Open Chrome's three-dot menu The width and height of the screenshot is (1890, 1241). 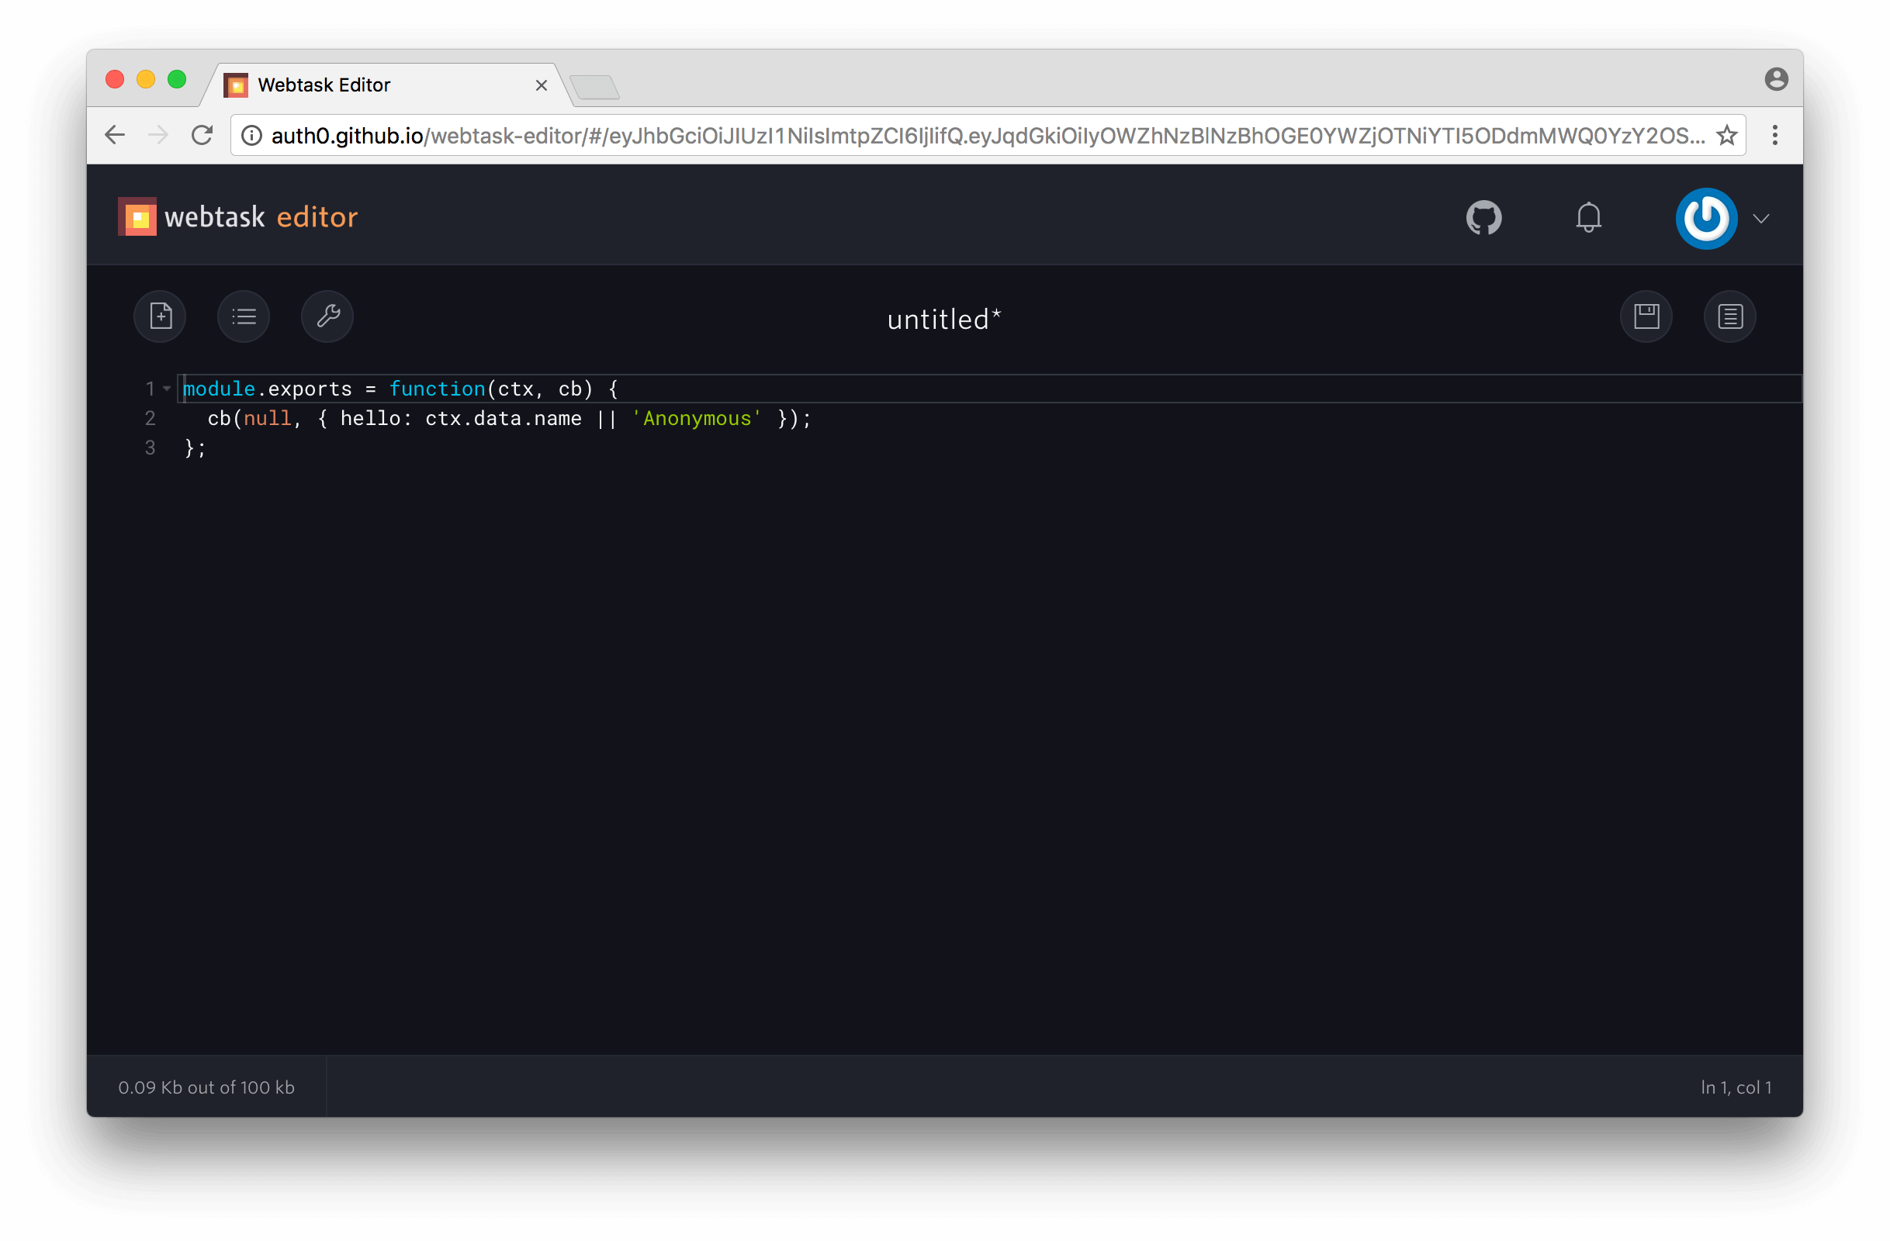1775,135
